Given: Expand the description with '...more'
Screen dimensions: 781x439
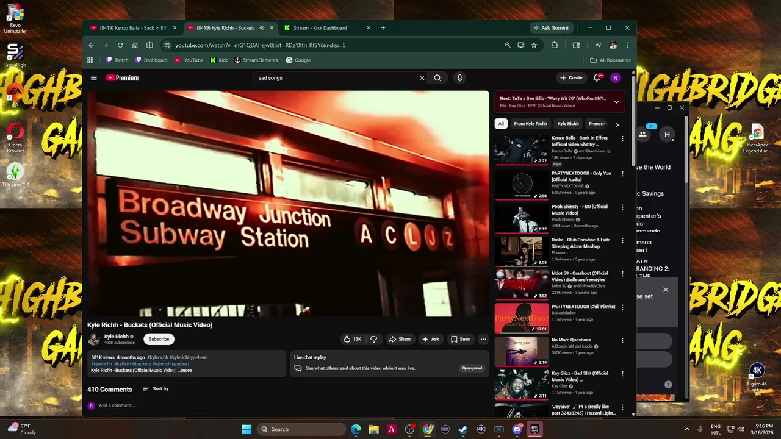Looking at the screenshot, I should (185, 371).
